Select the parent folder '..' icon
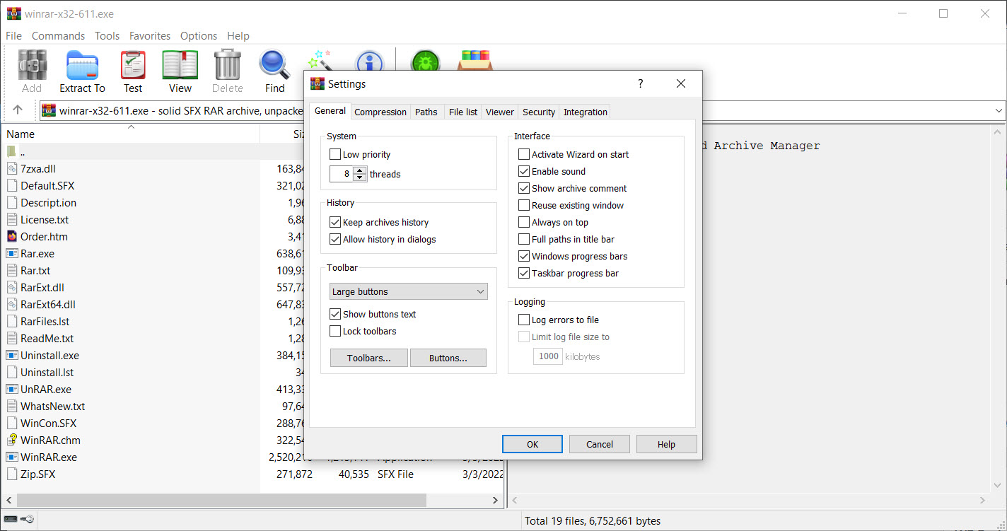Screen dimensions: 1007x531 click(x=11, y=151)
